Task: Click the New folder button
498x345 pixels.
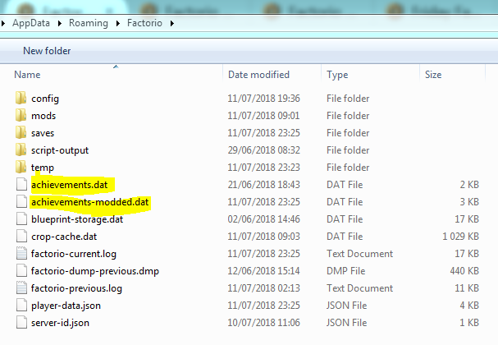Action: (47, 51)
